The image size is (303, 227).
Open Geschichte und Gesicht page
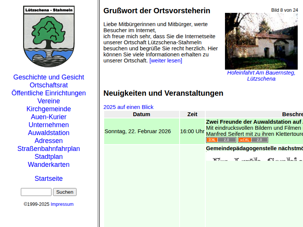48,77
